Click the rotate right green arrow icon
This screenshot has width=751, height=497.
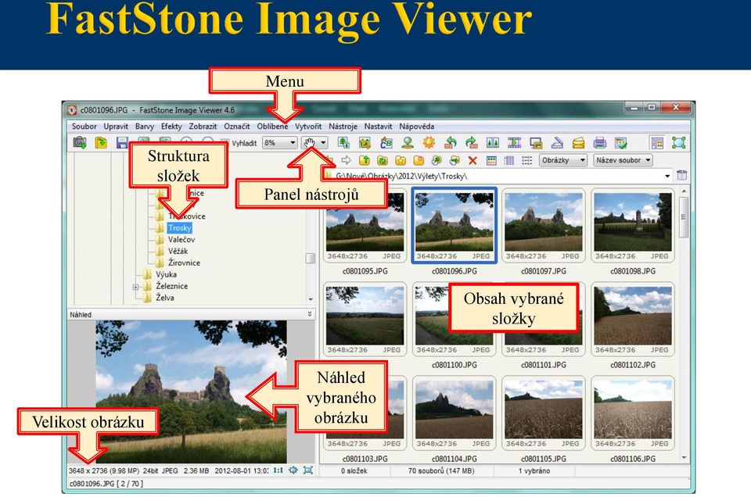pos(471,142)
